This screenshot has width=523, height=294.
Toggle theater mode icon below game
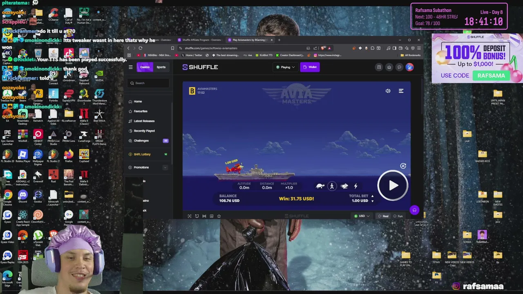[204, 216]
